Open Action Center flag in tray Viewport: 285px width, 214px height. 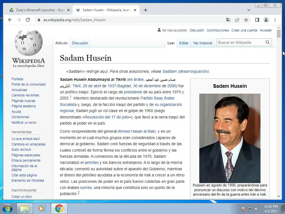click(243, 209)
